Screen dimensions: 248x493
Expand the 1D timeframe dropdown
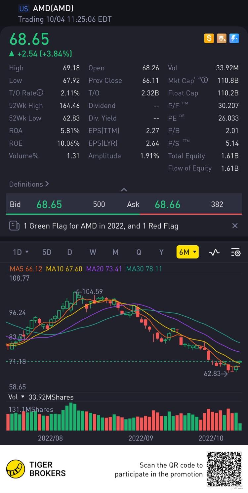tap(21, 252)
